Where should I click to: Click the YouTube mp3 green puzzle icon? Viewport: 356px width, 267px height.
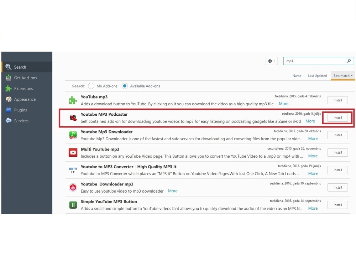[x=73, y=100]
